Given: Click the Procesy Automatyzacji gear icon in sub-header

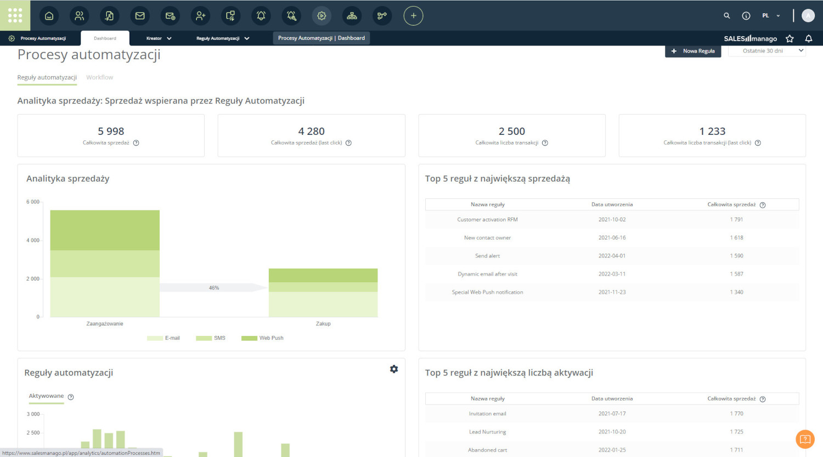Looking at the screenshot, I should (x=12, y=38).
